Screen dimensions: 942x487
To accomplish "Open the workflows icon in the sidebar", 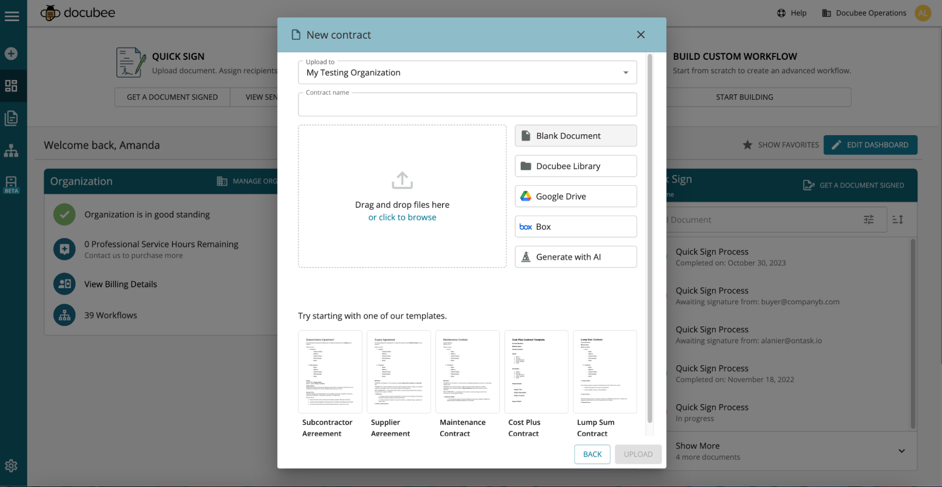I will coord(12,150).
